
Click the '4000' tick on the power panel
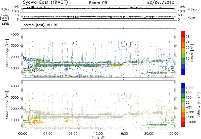(x=15, y=34)
